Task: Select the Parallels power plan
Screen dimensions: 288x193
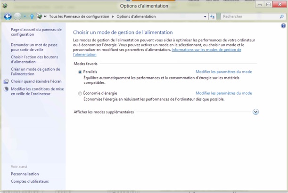Action: (80, 72)
